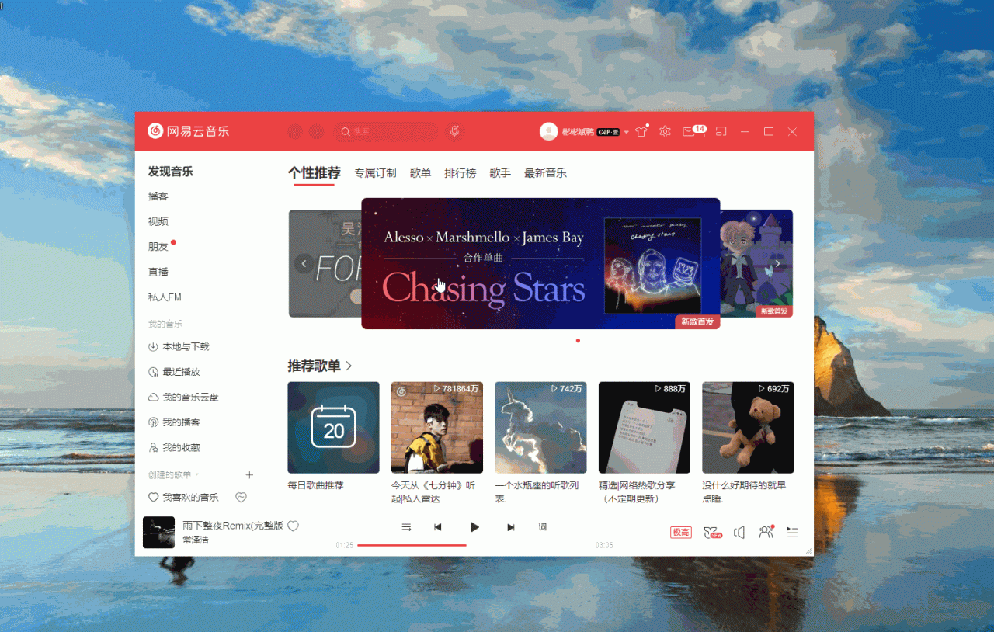The height and width of the screenshot is (632, 994).
Task: Open the 推荐歌单 heading link
Action: 320,366
